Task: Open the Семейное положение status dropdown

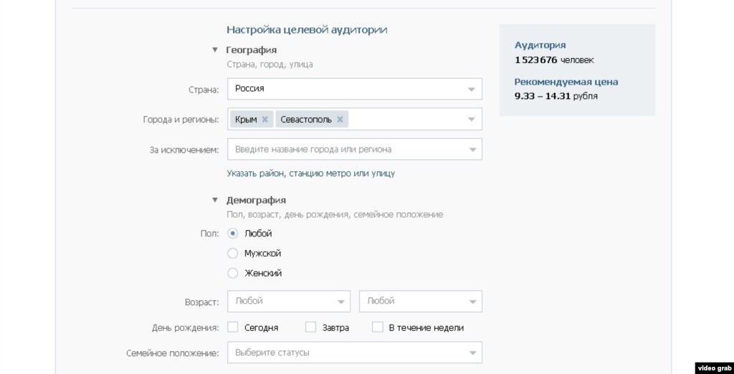Action: tap(354, 353)
